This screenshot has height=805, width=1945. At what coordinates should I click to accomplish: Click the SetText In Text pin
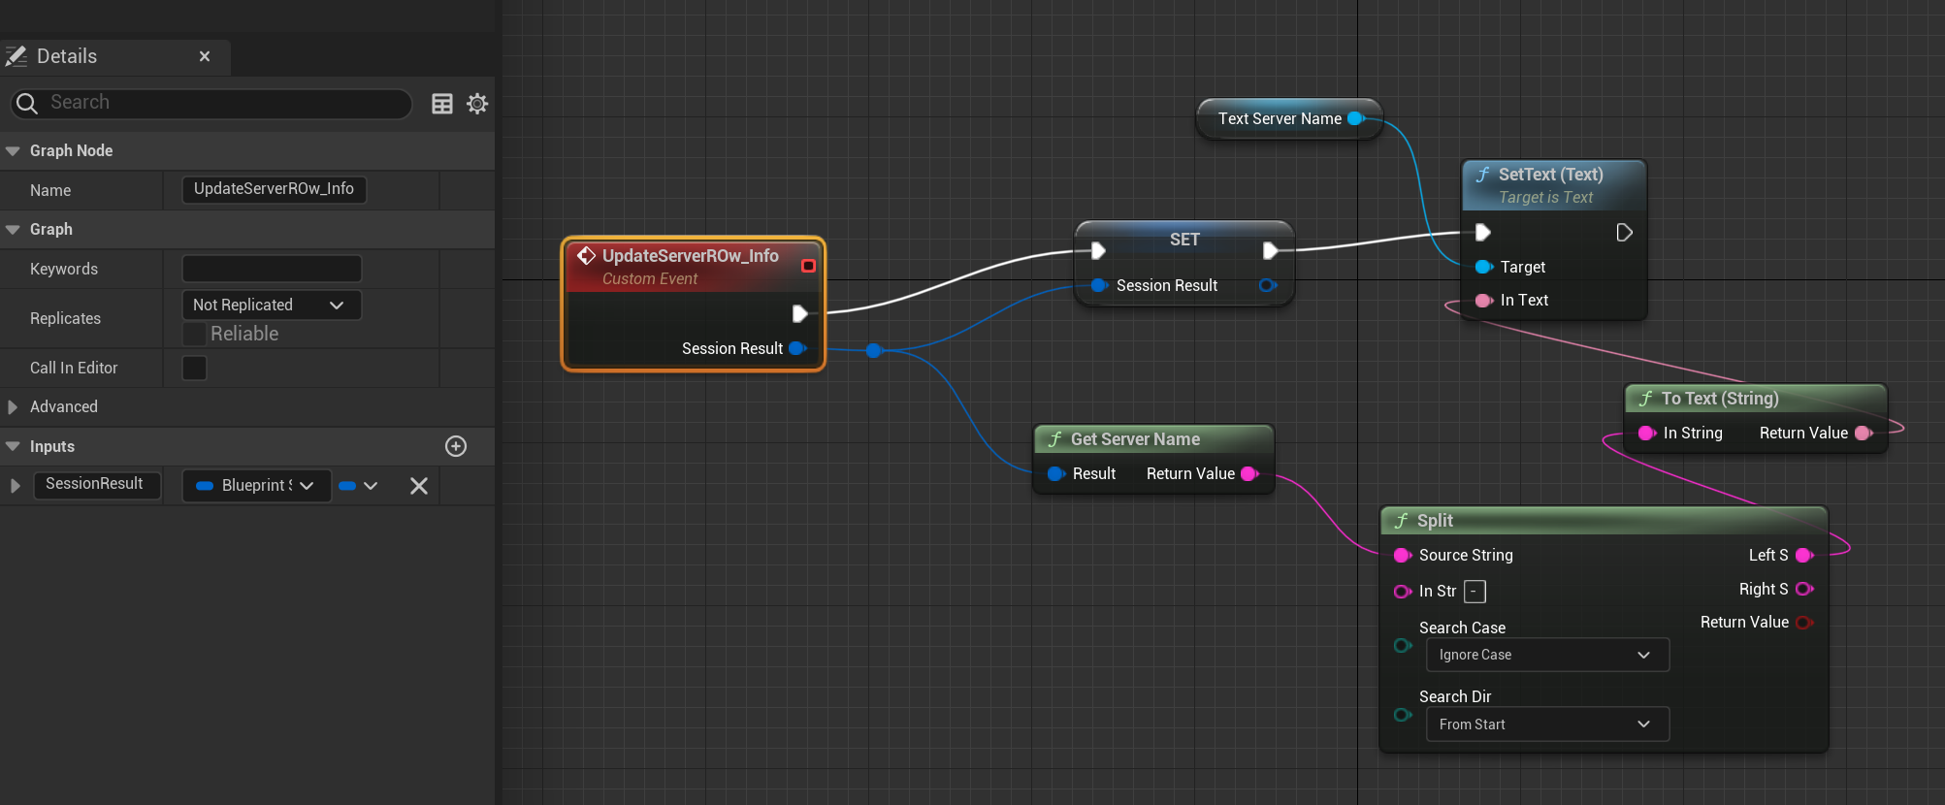[x=1484, y=301]
